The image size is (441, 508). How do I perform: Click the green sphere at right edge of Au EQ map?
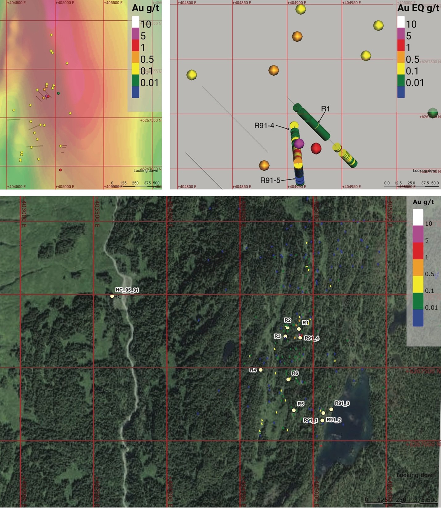[x=433, y=113]
